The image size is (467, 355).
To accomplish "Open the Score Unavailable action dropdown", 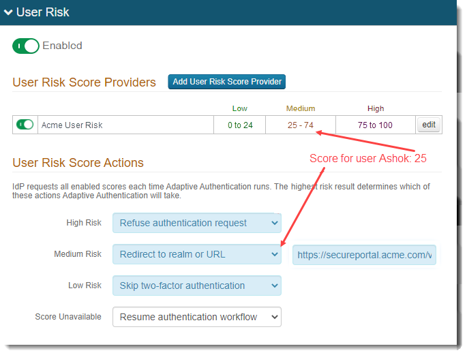I will click(x=196, y=317).
